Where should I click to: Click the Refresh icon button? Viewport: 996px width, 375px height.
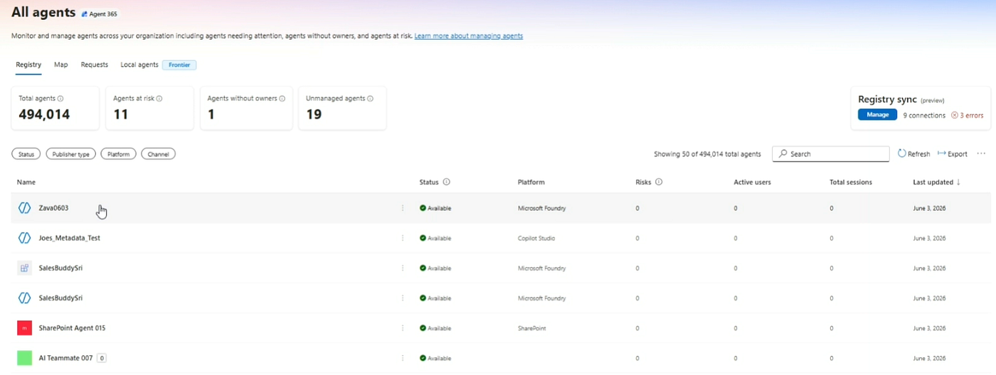coord(913,153)
